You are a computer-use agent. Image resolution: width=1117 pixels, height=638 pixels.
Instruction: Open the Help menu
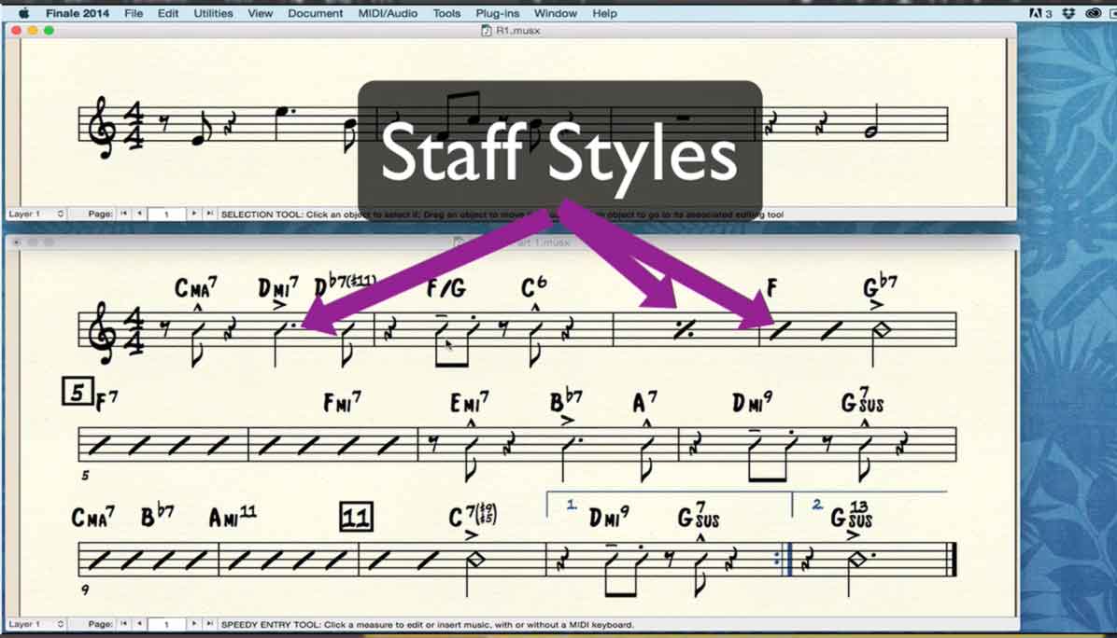(604, 13)
